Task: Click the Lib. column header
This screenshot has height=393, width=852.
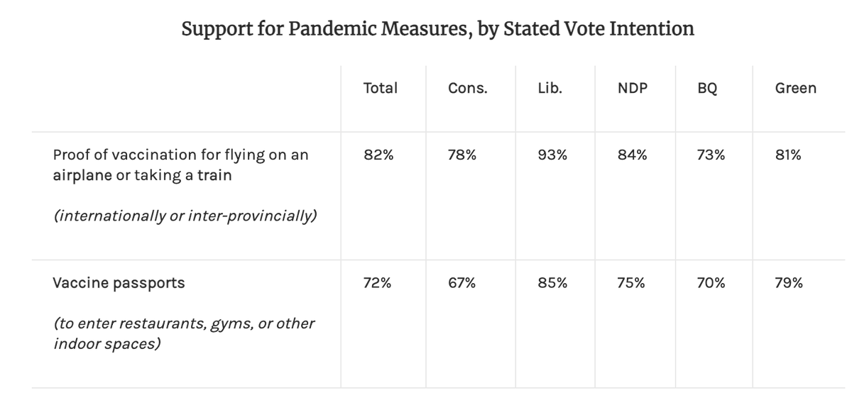Action: point(550,89)
